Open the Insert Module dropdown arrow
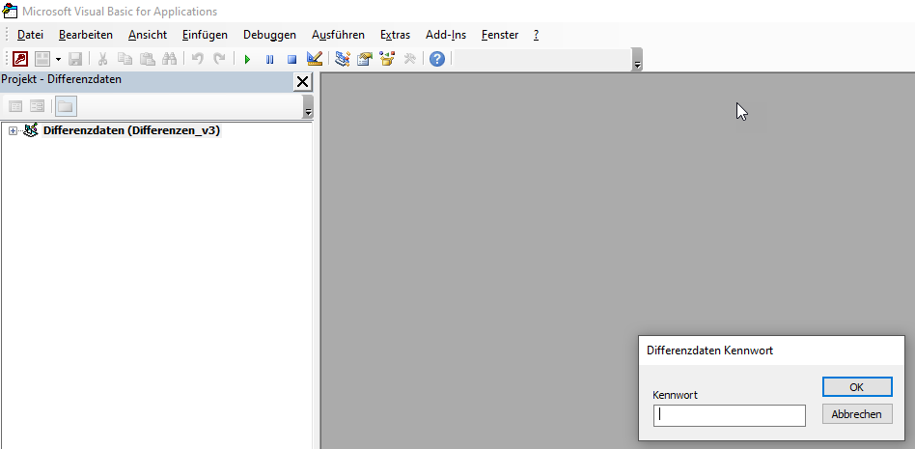The image size is (915, 449). tap(58, 59)
